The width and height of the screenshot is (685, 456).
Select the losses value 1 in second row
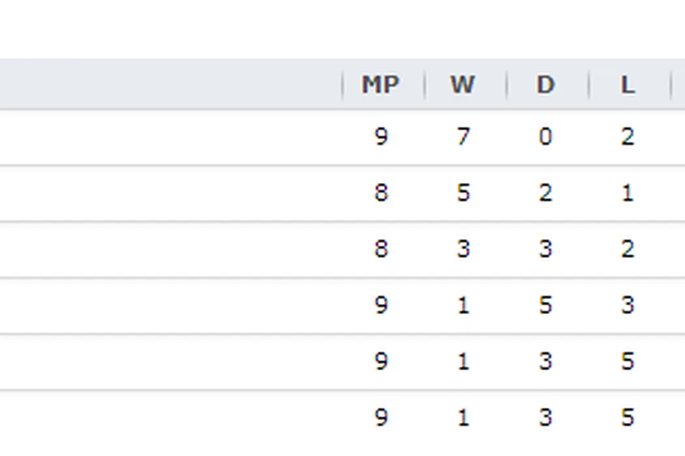click(x=627, y=193)
